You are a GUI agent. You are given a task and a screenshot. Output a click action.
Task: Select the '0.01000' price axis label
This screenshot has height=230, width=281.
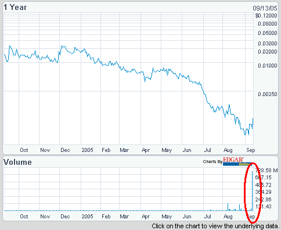pos(268,66)
